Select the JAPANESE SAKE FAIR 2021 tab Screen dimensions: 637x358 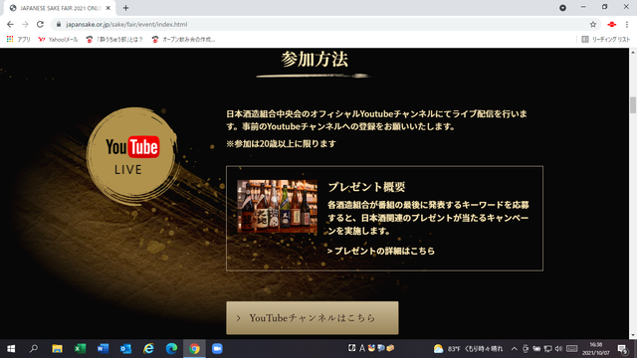tap(60, 8)
